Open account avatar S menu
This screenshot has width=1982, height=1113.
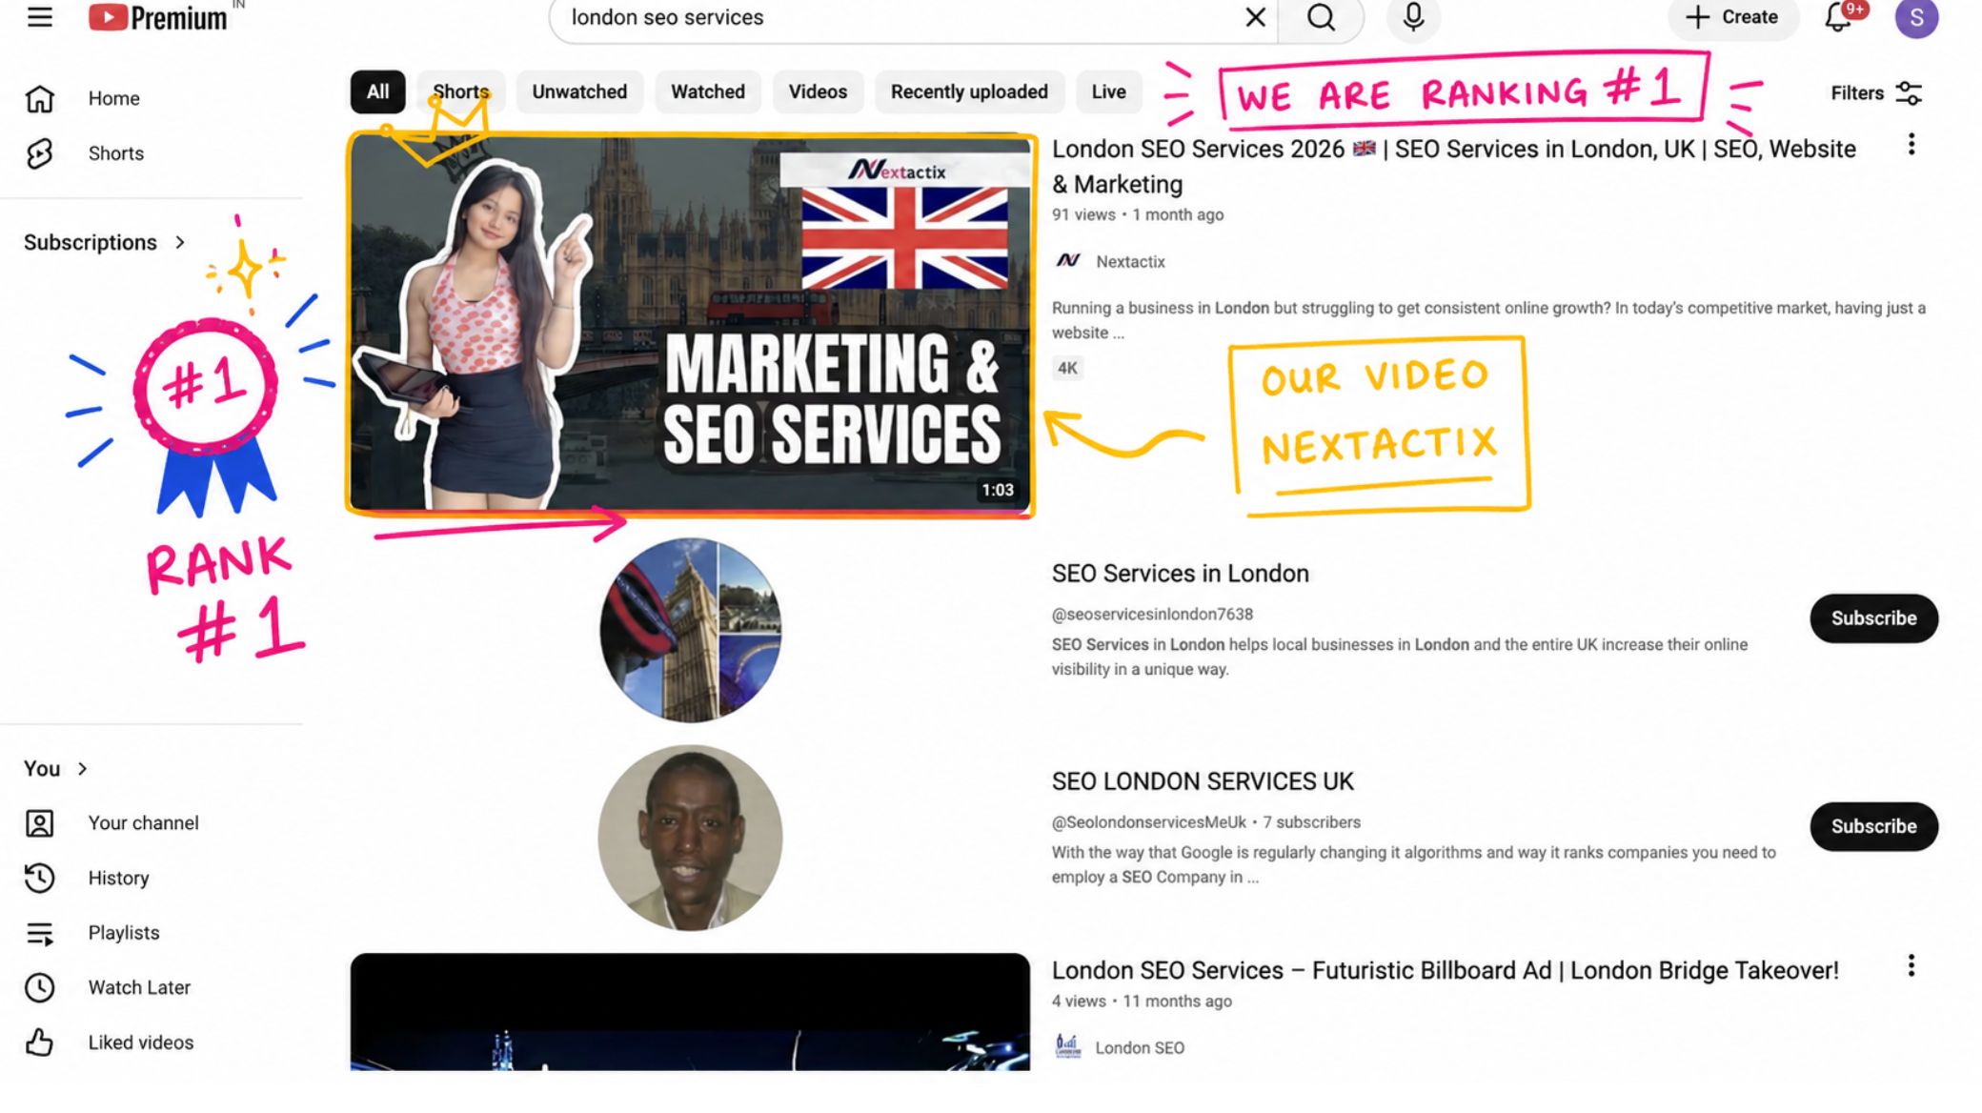pos(1916,17)
